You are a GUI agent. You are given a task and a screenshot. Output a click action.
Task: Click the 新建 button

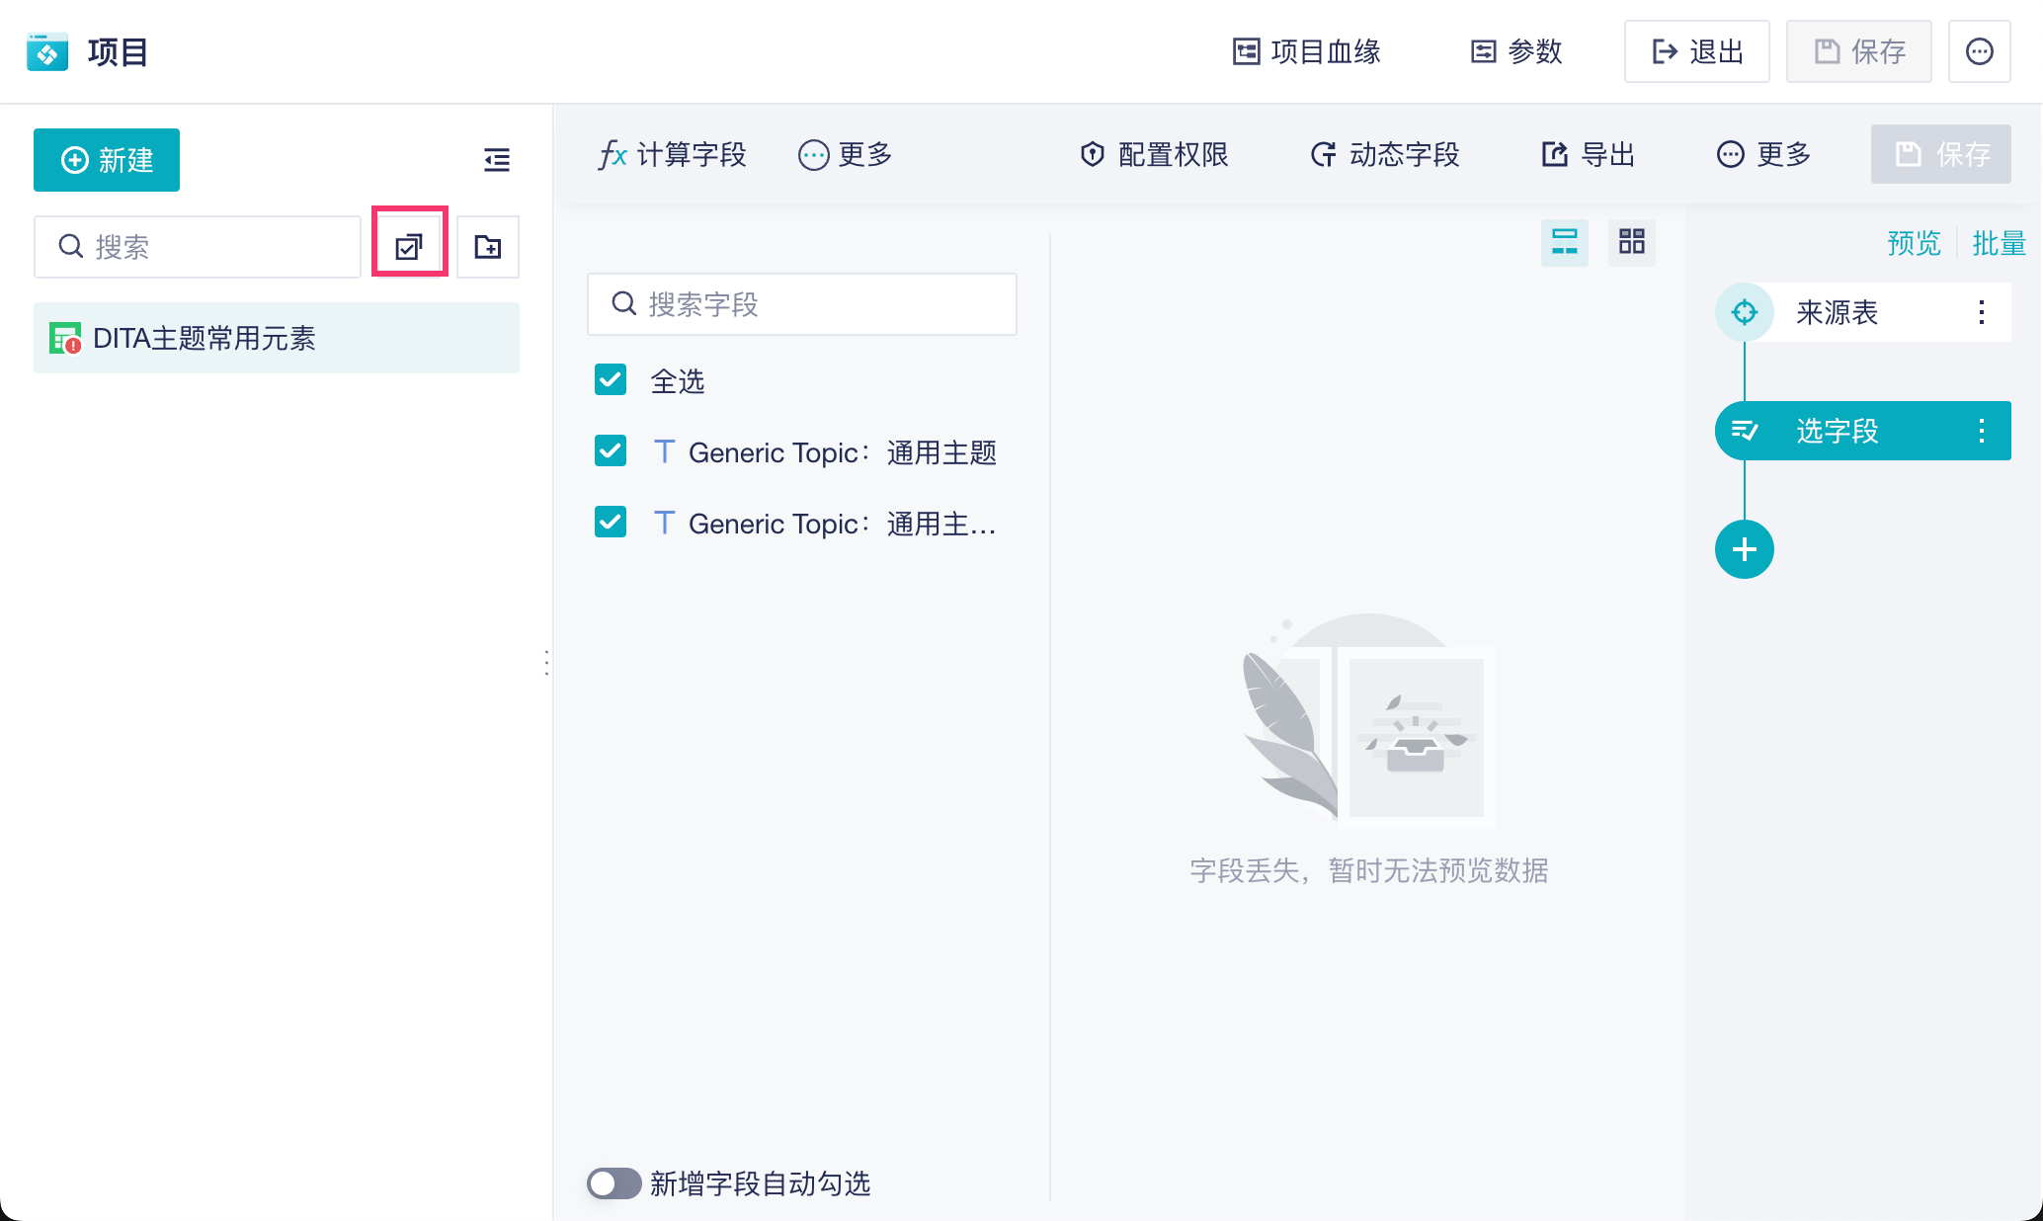107,160
